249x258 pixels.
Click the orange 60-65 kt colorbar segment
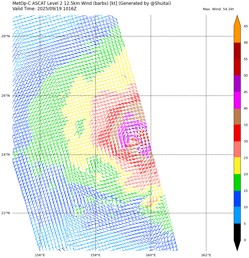pos(237,34)
